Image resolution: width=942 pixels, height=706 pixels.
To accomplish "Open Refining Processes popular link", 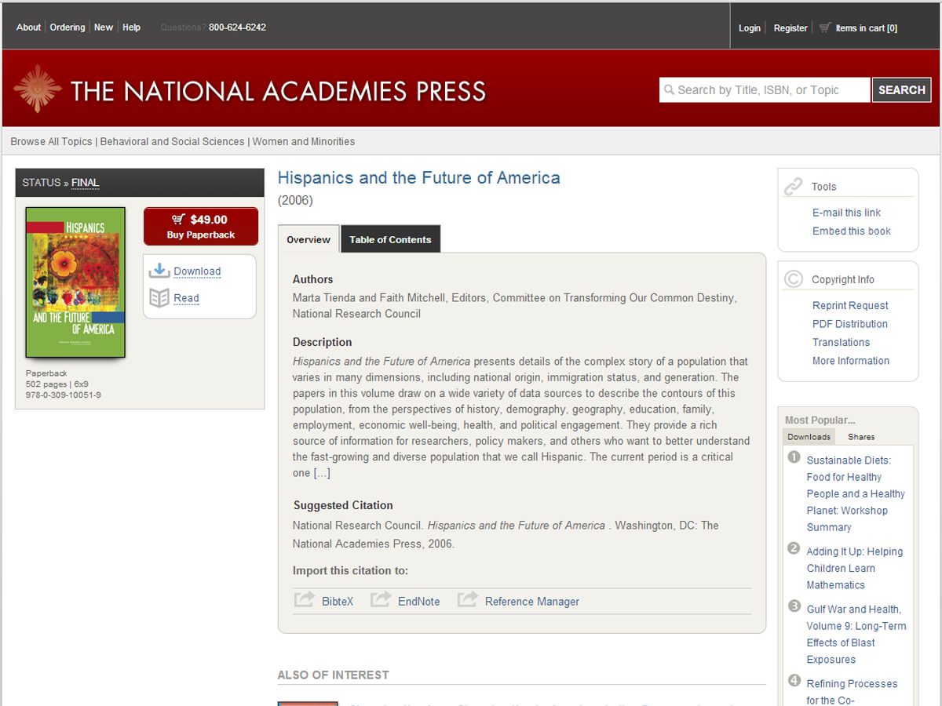I will [852, 691].
